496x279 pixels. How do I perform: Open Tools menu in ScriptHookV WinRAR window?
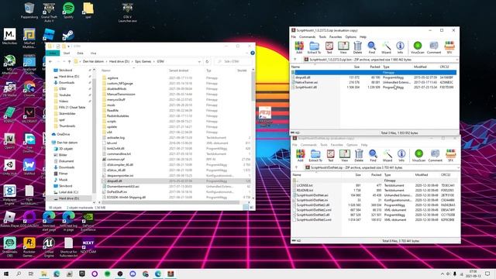pos(322,37)
